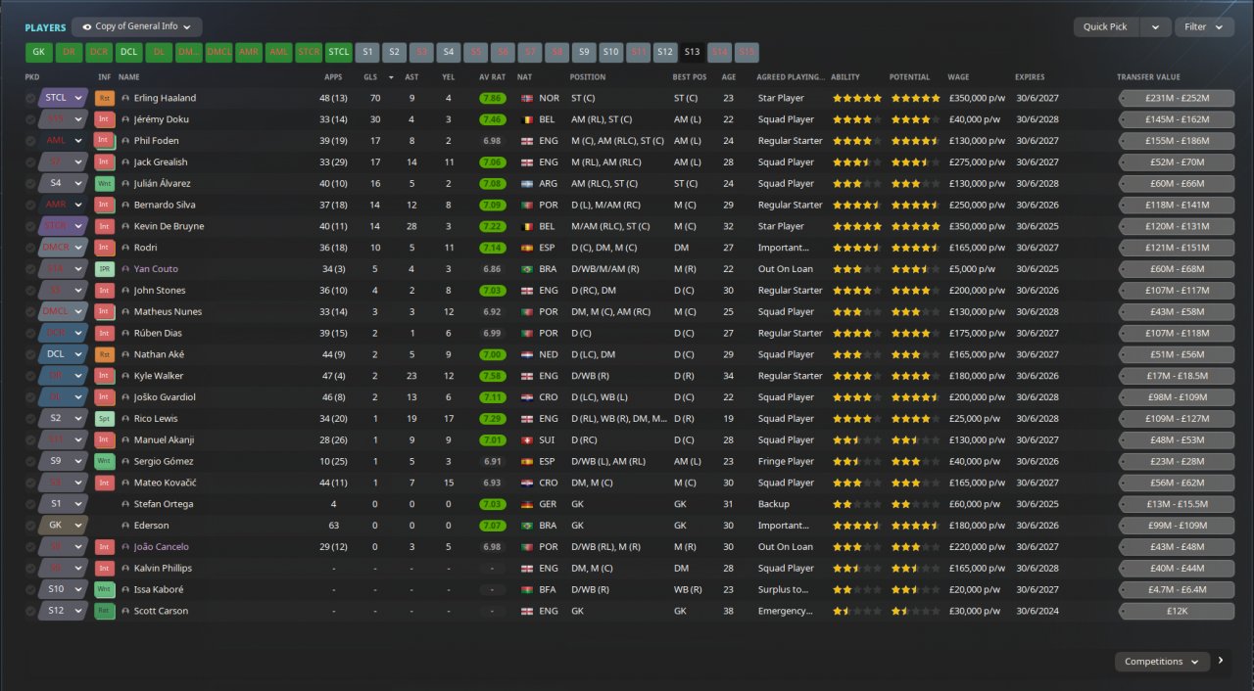Click the Int info badge beside João Cancelo
Screen dimensions: 1254x691
point(105,547)
